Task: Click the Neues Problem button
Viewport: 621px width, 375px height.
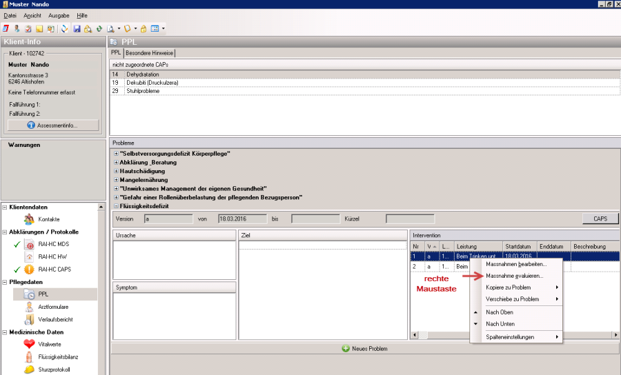Action: pyautogui.click(x=365, y=349)
